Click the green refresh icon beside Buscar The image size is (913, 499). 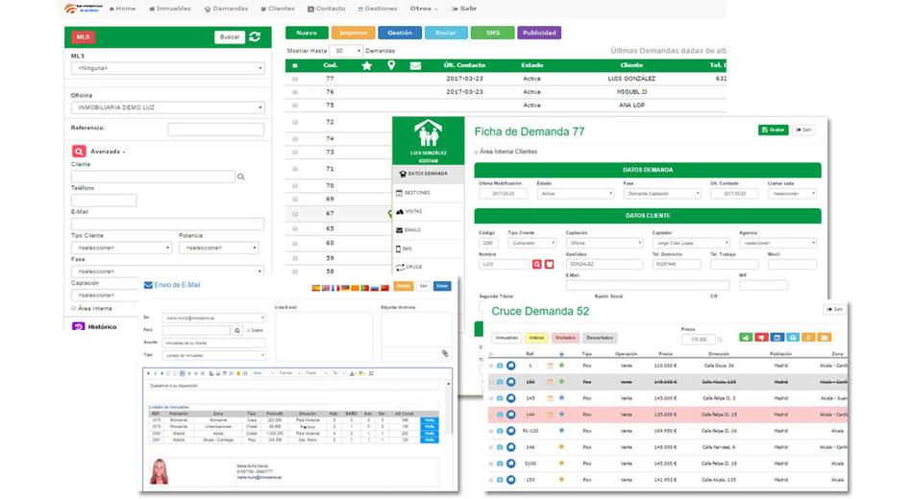pyautogui.click(x=255, y=36)
